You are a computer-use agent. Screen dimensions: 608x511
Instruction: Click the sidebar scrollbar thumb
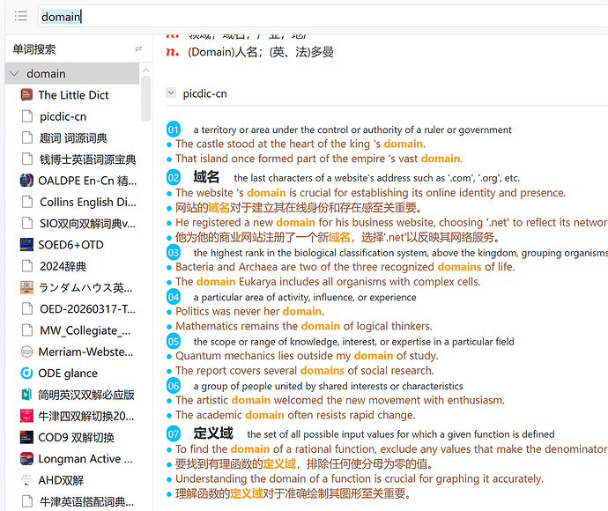pyautogui.click(x=145, y=99)
